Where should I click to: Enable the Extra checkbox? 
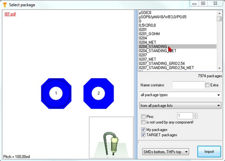point(207,85)
